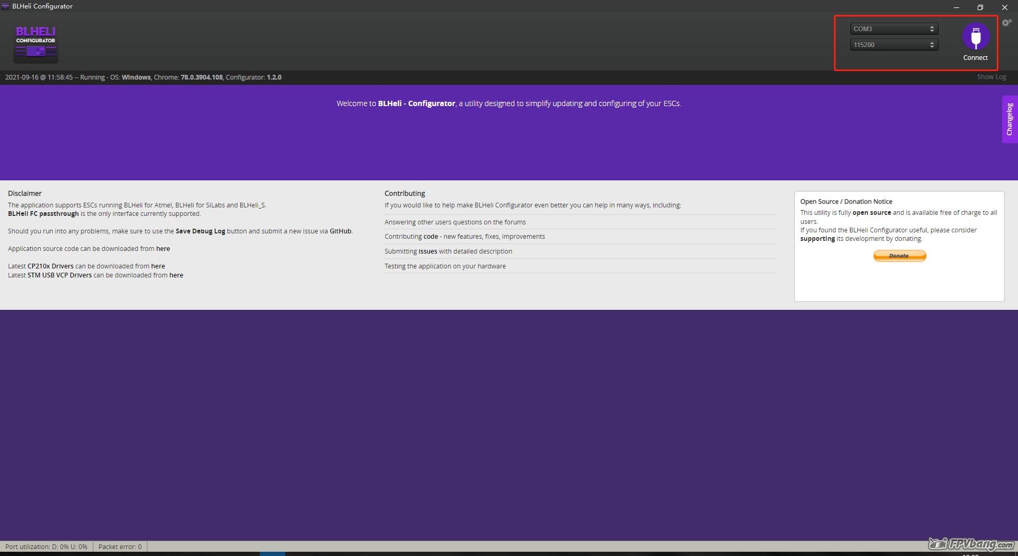Click 'Open Source / Donation Notice' heading
This screenshot has width=1018, height=556.
pyautogui.click(x=846, y=202)
